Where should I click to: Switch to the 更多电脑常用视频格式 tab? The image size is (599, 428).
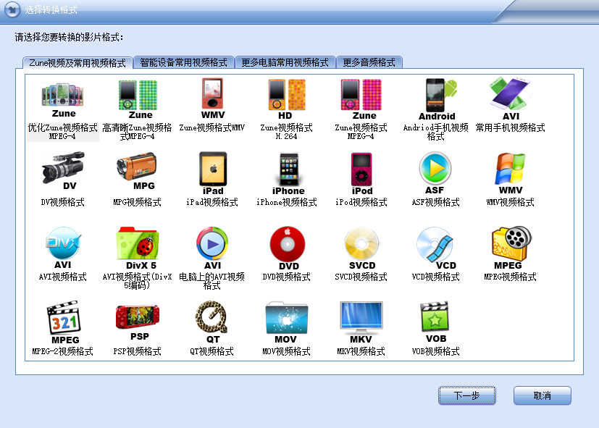285,62
